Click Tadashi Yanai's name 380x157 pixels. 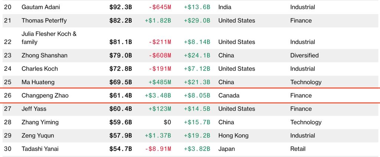click(x=40, y=149)
